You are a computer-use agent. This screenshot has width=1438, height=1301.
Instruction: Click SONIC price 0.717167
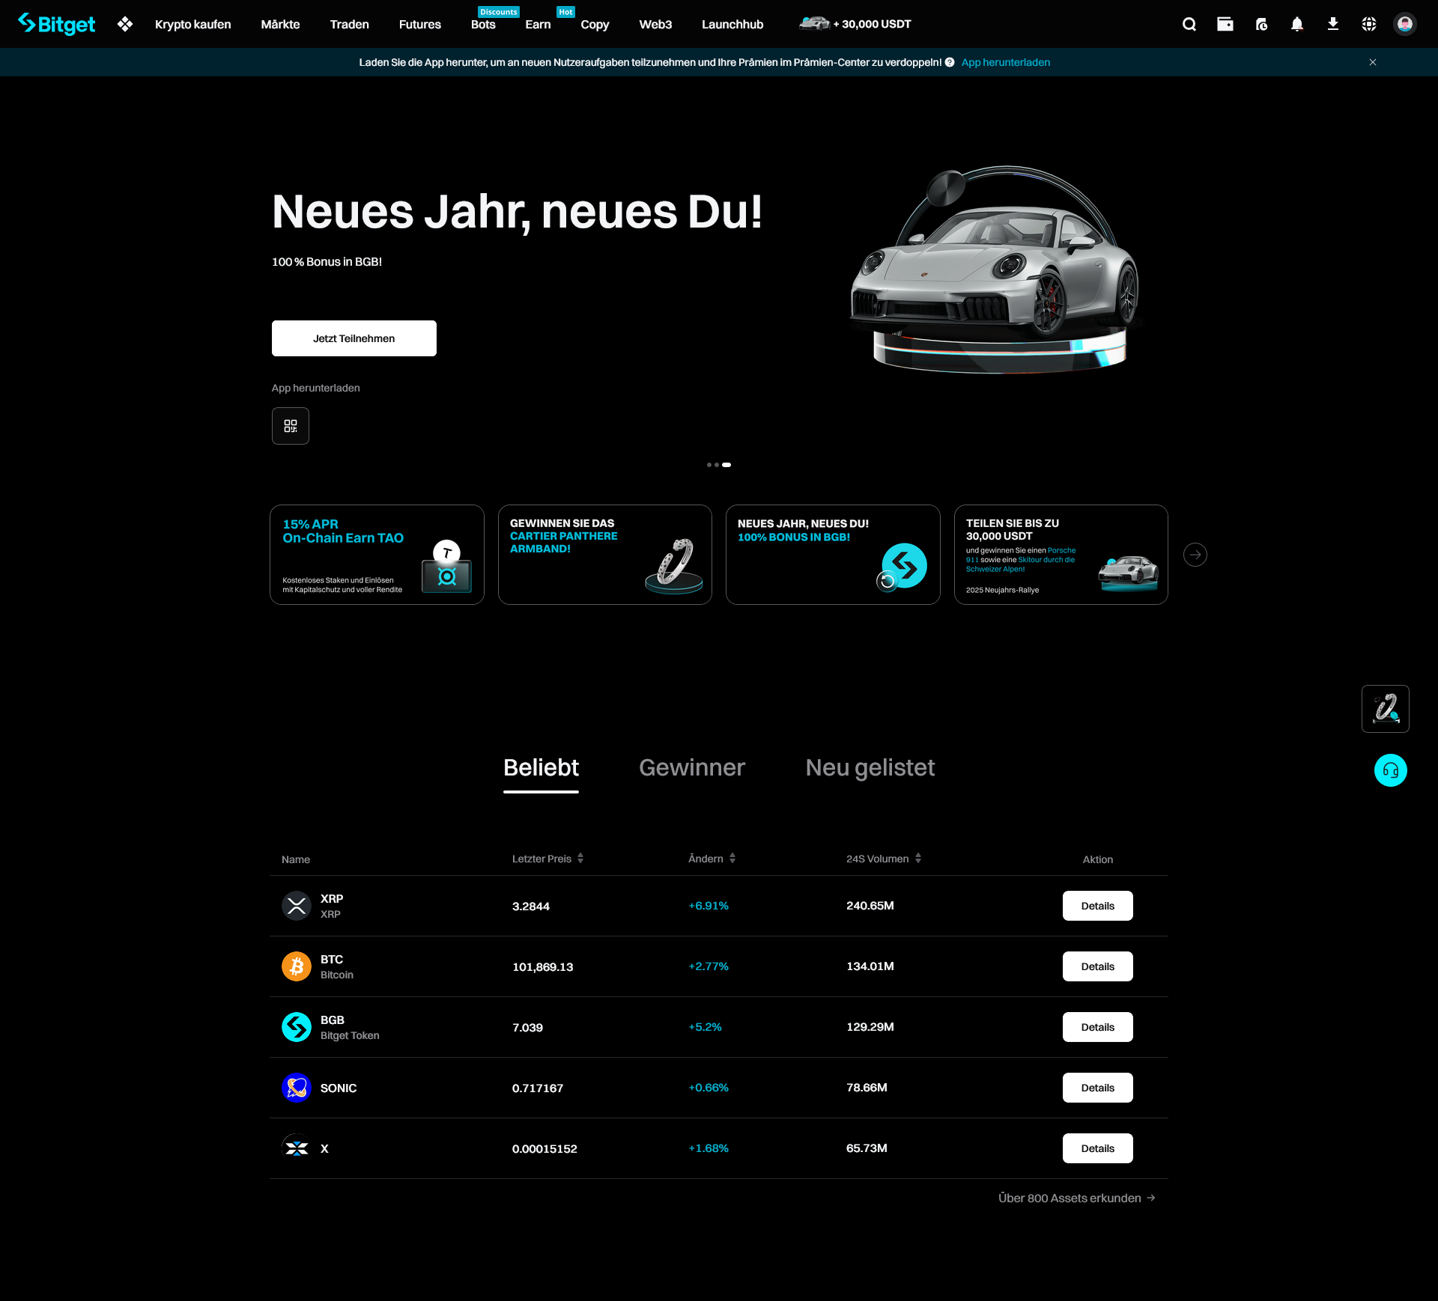coord(538,1088)
